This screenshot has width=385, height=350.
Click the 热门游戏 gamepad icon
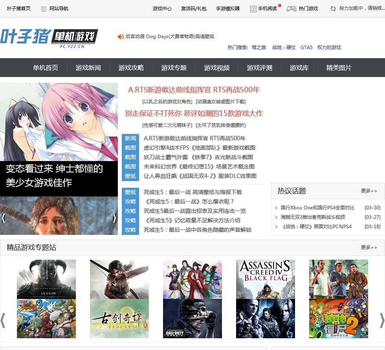pyautogui.click(x=291, y=9)
